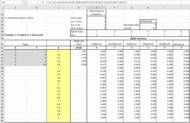Screen dimensions: 190x123
Task: Select row 59 header
Action: [x=2, y=34]
